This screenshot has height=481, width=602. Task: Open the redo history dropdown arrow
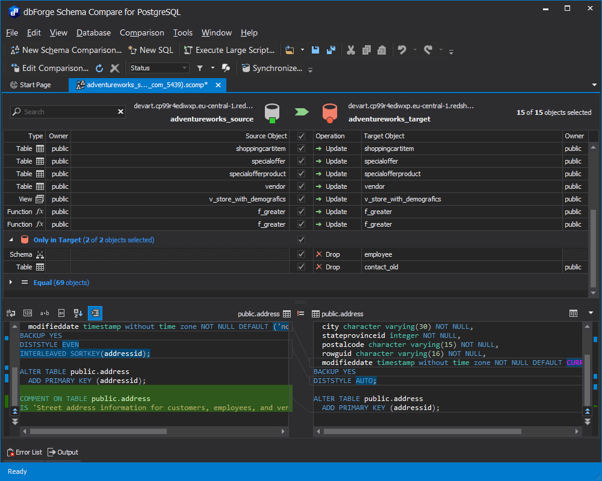tap(441, 50)
